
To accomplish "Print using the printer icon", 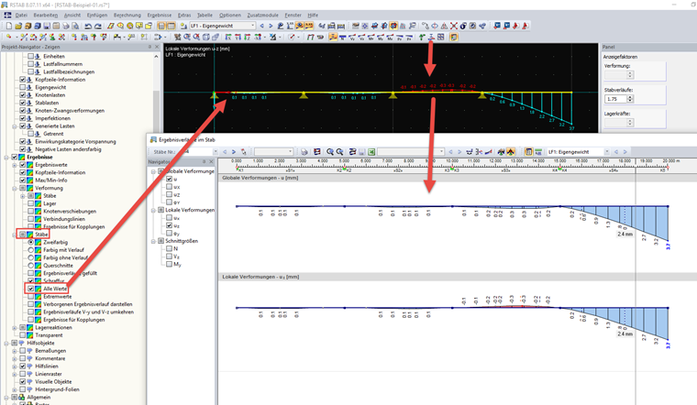I will click(x=66, y=27).
